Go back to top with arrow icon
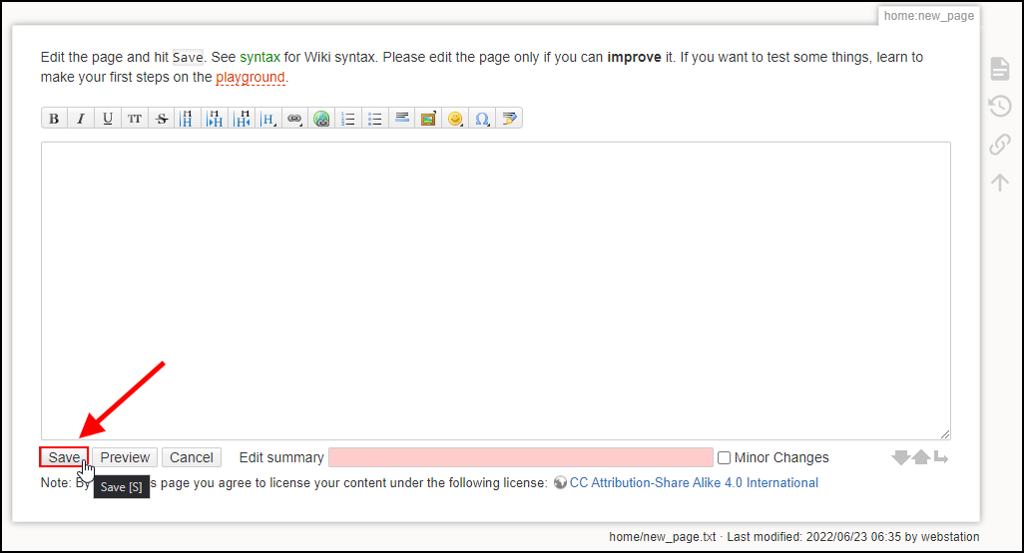 pos(1000,182)
